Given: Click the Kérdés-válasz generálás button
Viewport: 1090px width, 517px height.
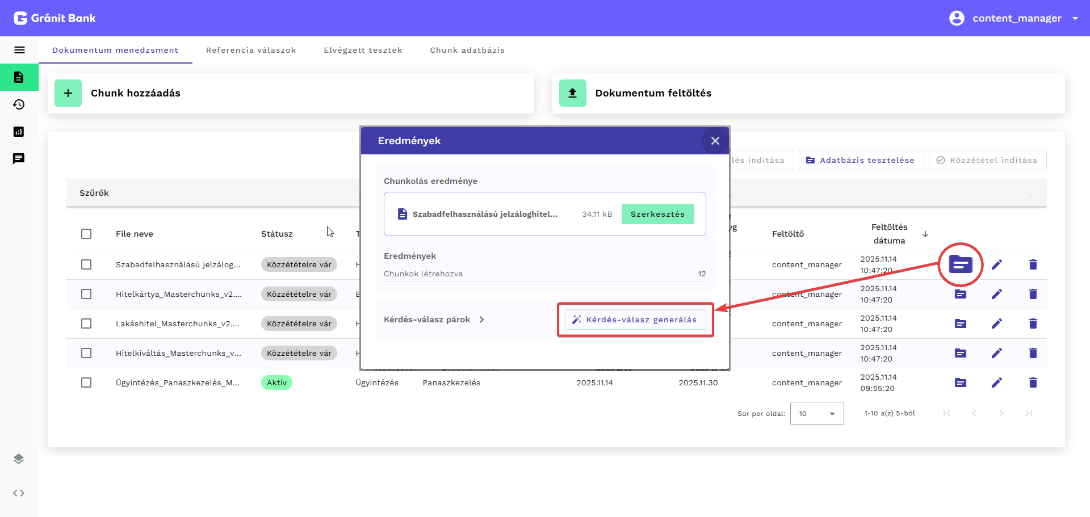Looking at the screenshot, I should pos(635,320).
